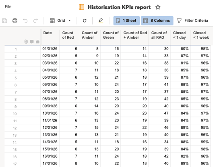The image size is (213, 167).
Task: Click date cell 04/01/26
Action: coord(50,70)
